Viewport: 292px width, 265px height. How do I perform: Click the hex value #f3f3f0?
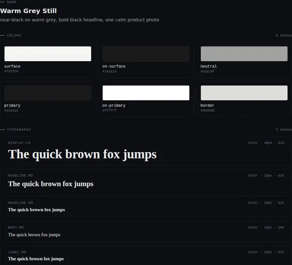click(x=11, y=71)
